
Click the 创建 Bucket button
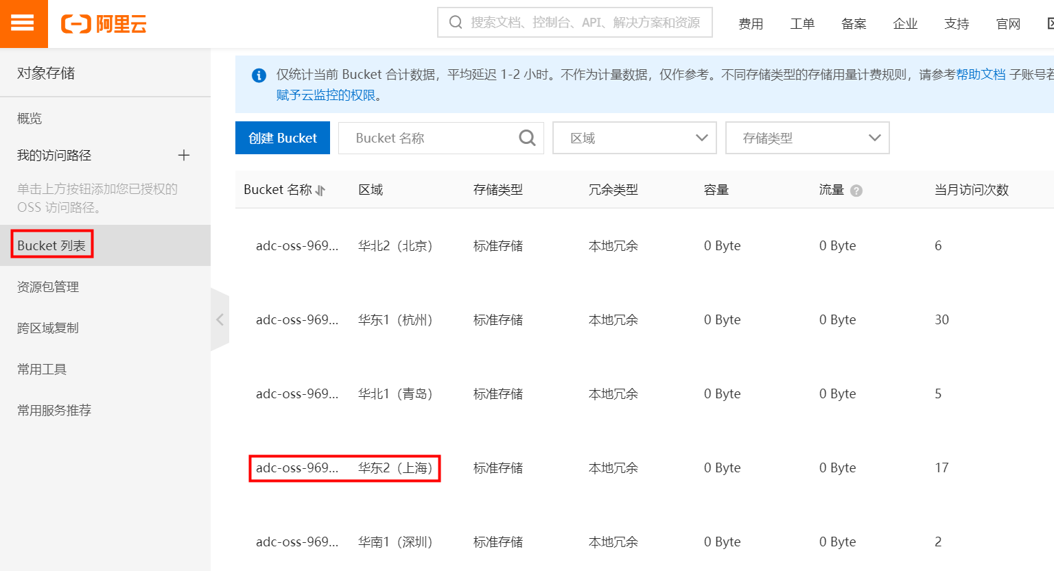[x=282, y=138]
